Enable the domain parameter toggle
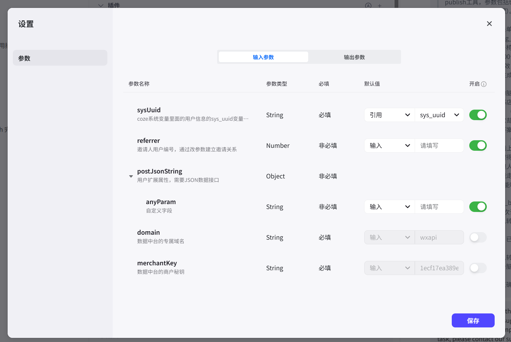The image size is (511, 342). [477, 237]
